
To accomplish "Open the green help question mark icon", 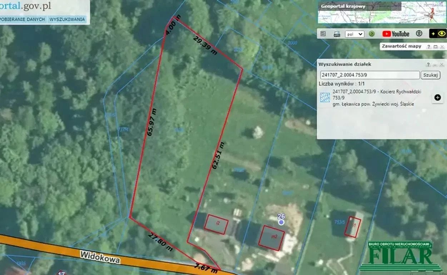I will [x=372, y=34].
